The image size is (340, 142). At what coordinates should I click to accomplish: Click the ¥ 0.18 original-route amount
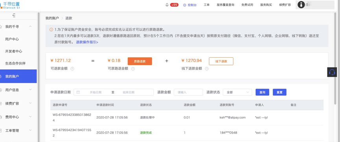114,60
